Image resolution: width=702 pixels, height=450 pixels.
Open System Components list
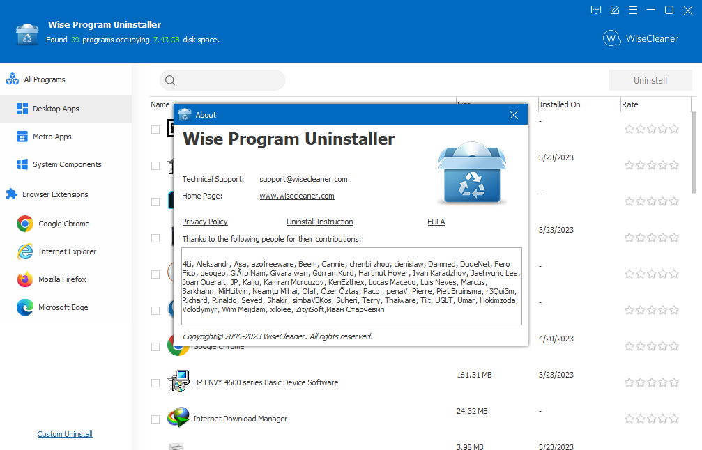pos(66,164)
